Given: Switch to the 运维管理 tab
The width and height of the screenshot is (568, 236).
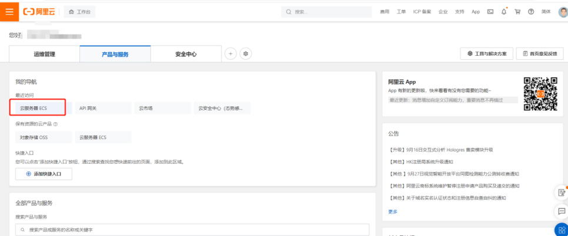Looking at the screenshot, I should pyautogui.click(x=45, y=54).
